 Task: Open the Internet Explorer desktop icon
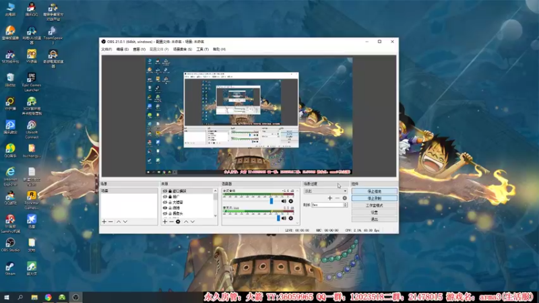click(10, 176)
